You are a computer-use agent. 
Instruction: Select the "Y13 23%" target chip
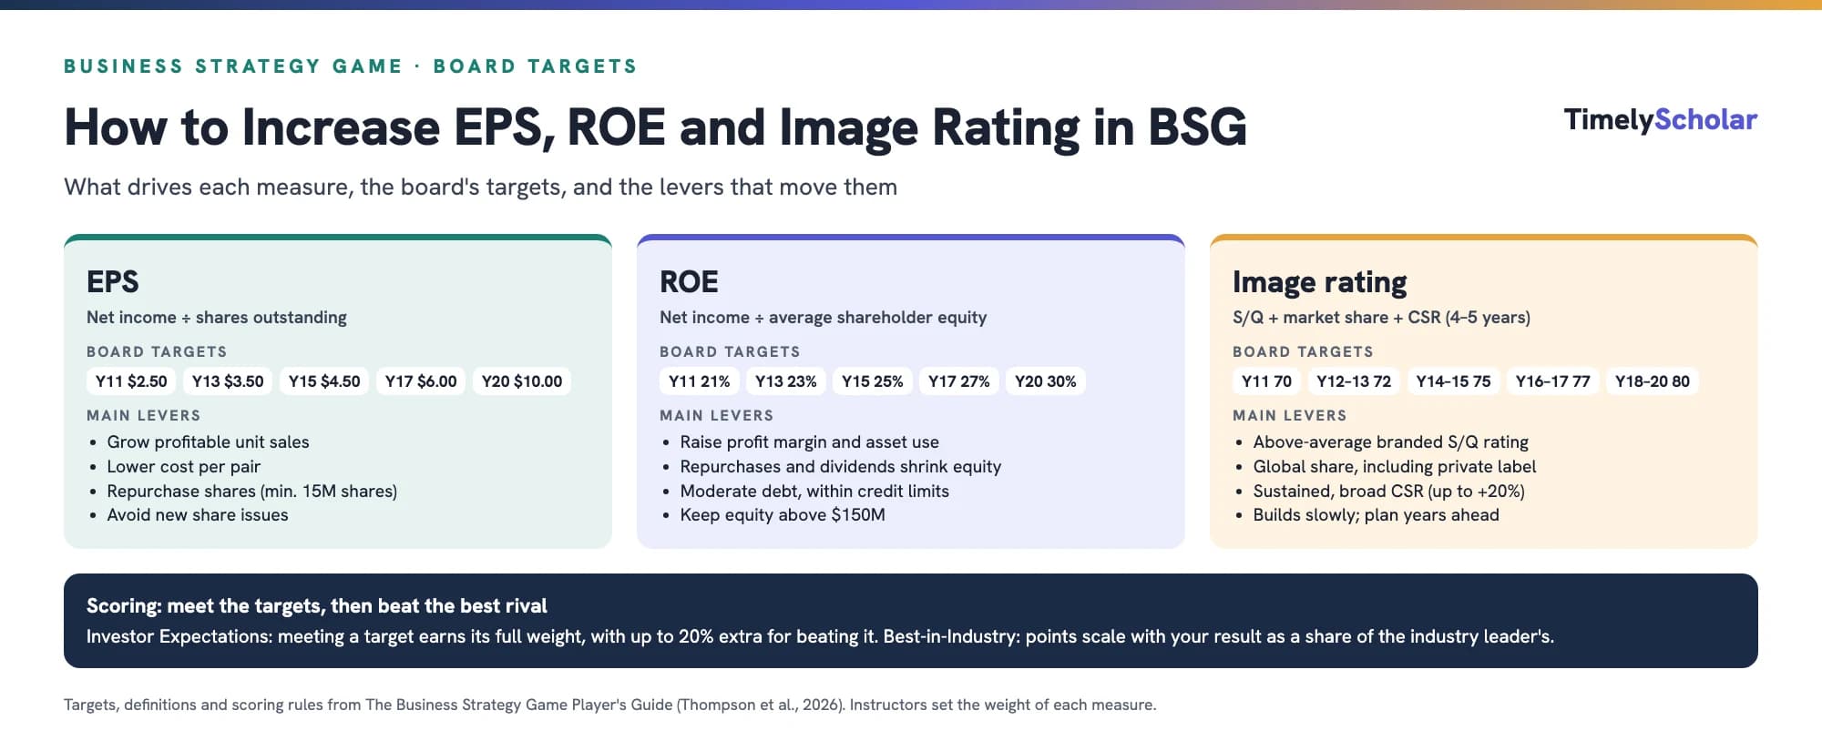pos(786,381)
